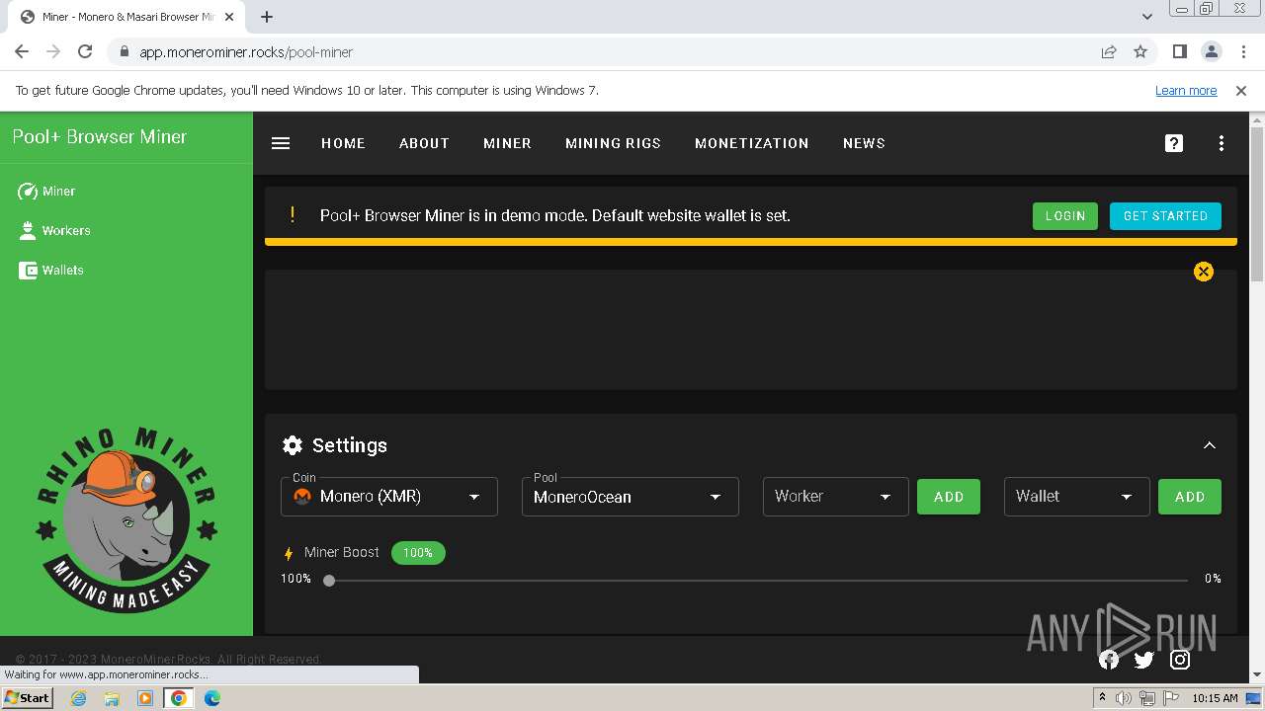The width and height of the screenshot is (1265, 711).
Task: Open the Worker dropdown
Action: (835, 497)
